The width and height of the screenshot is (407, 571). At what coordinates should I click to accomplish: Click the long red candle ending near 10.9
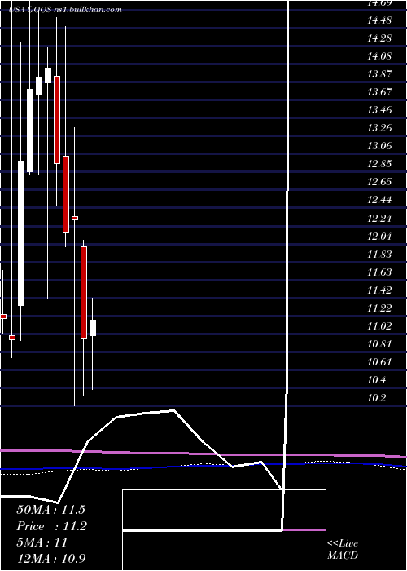tap(84, 292)
